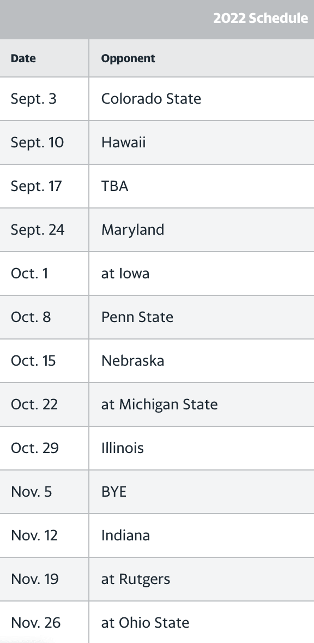
Task: Select the Opponent column header
Action: click(x=128, y=58)
